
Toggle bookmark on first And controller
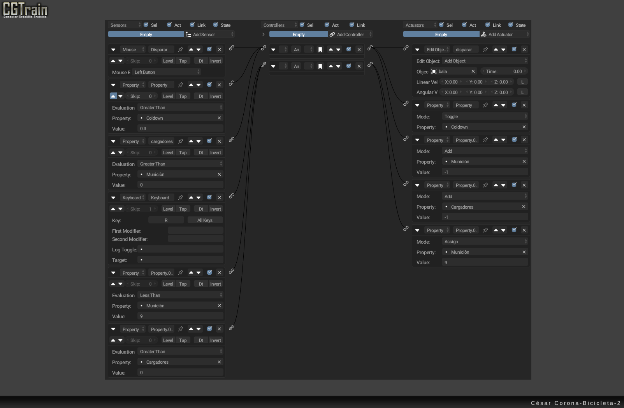click(320, 50)
